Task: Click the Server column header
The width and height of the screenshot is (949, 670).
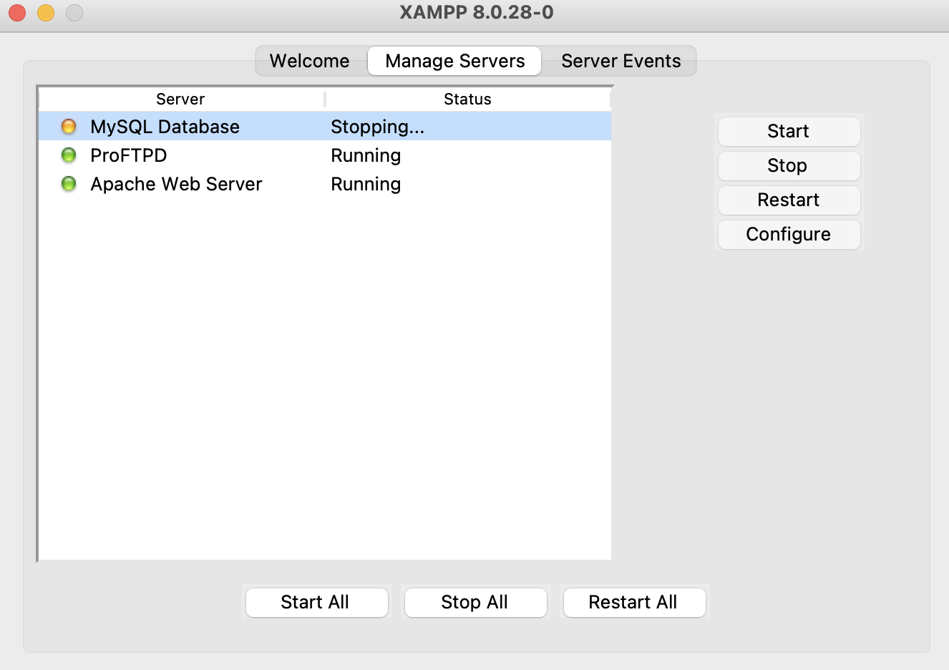Action: (x=180, y=99)
